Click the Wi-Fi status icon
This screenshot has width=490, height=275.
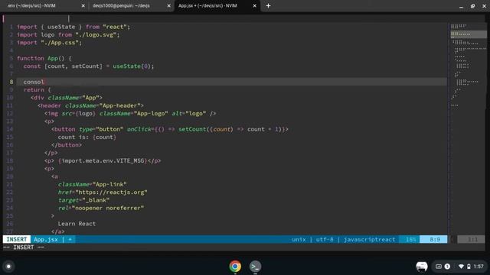click(461, 267)
